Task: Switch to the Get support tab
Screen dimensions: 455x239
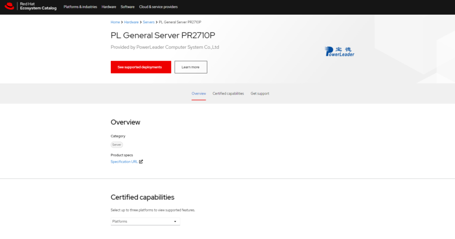Action: point(260,94)
